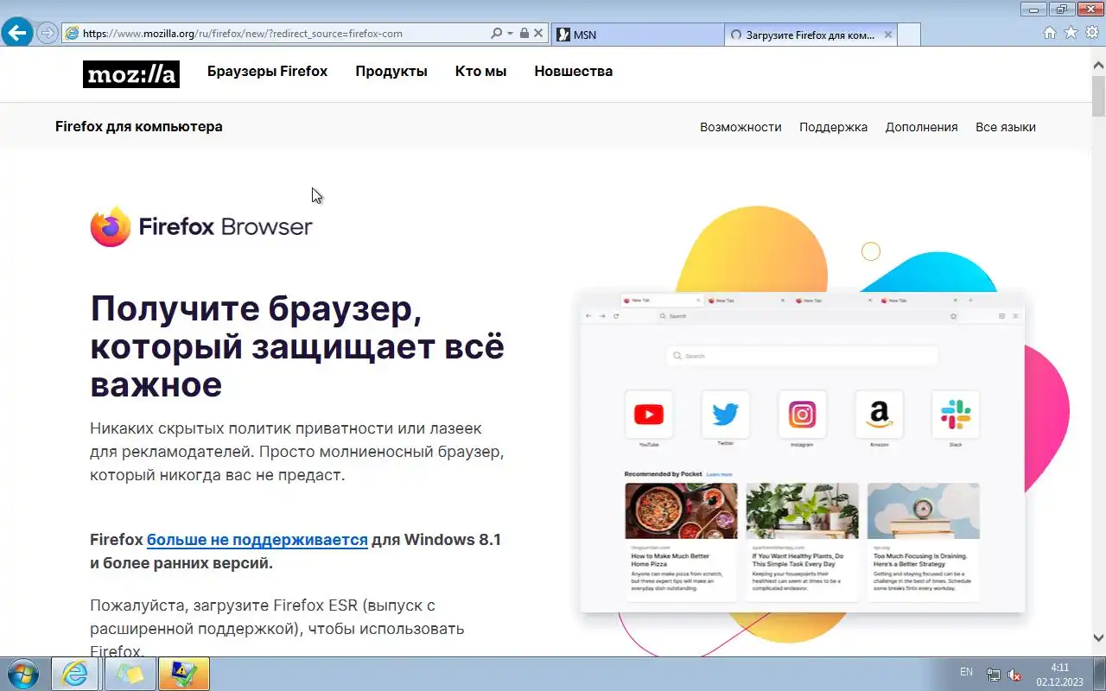Click the lock security icon in address bar
Screen dimensions: 1106x691
tap(523, 34)
